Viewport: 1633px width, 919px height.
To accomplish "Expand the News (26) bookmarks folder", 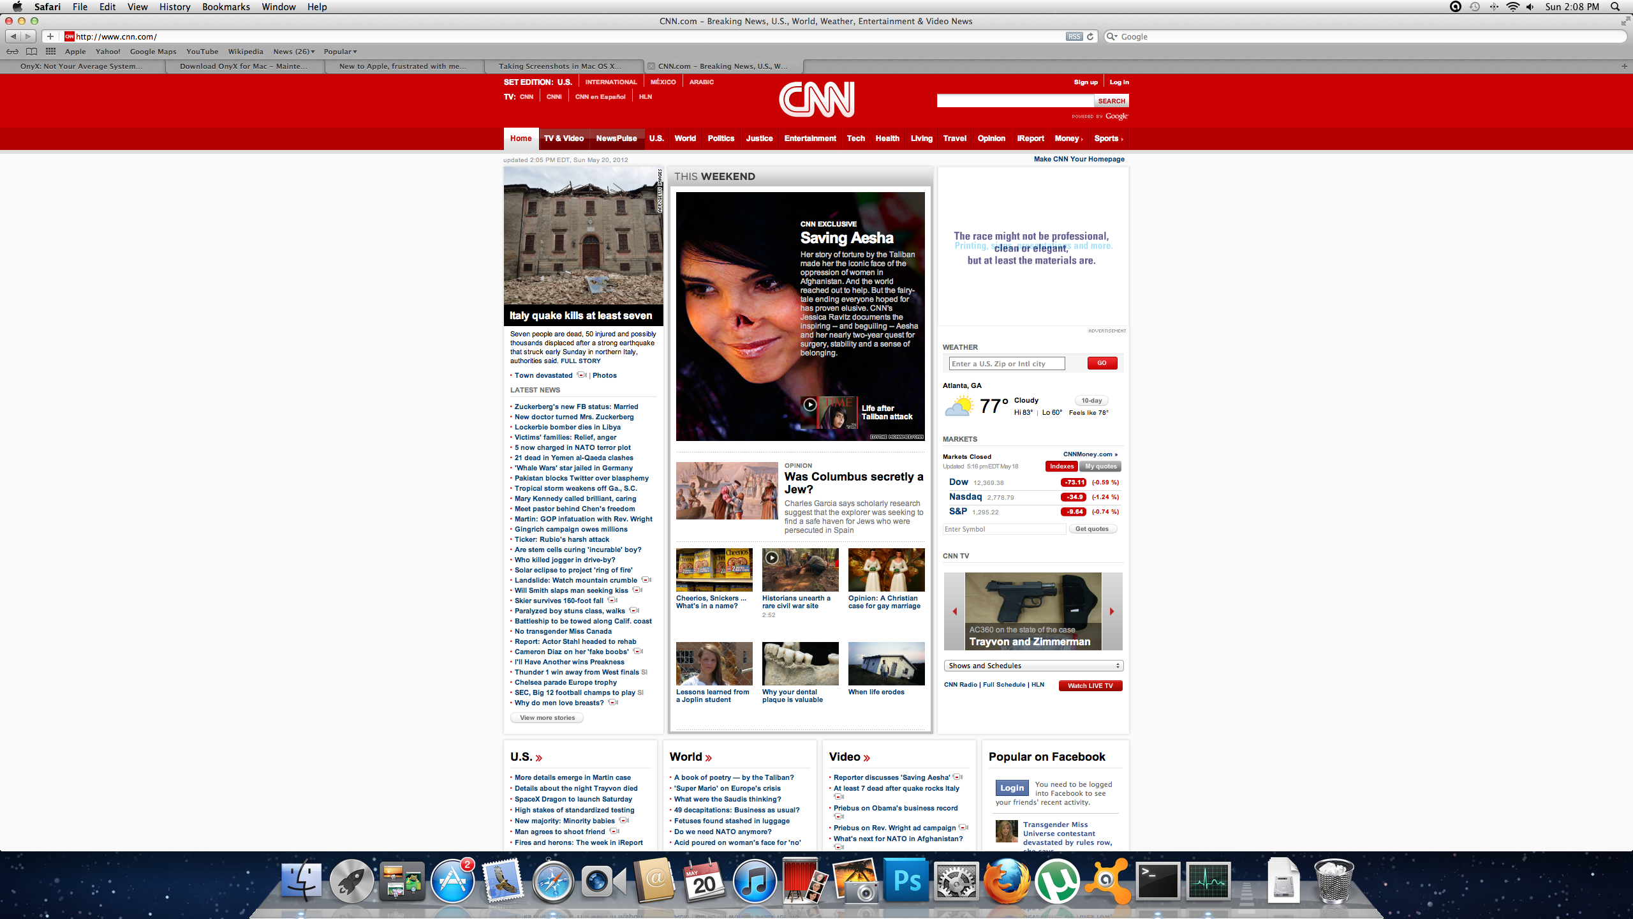I will [x=293, y=52].
